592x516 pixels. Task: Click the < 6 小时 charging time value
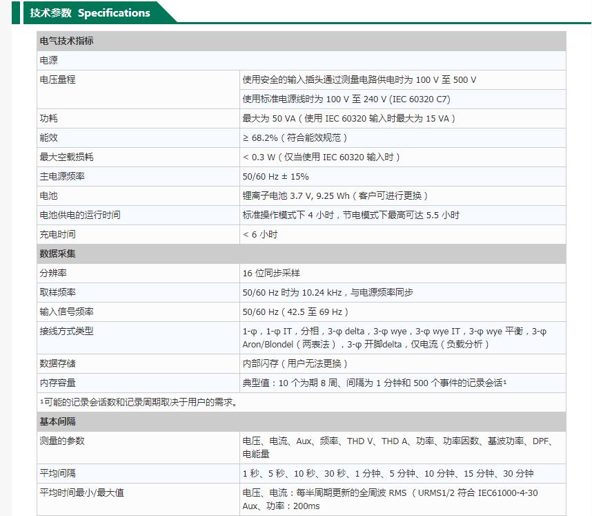(260, 235)
